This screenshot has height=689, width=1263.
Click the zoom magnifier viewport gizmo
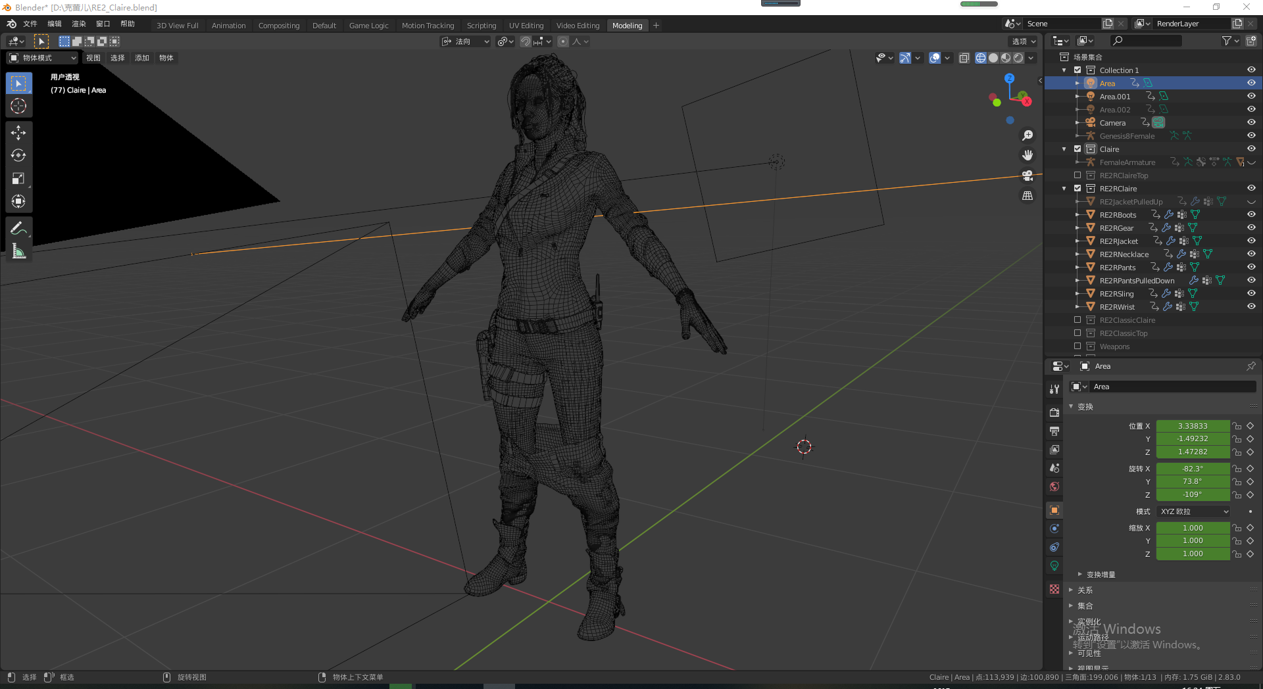(1028, 135)
